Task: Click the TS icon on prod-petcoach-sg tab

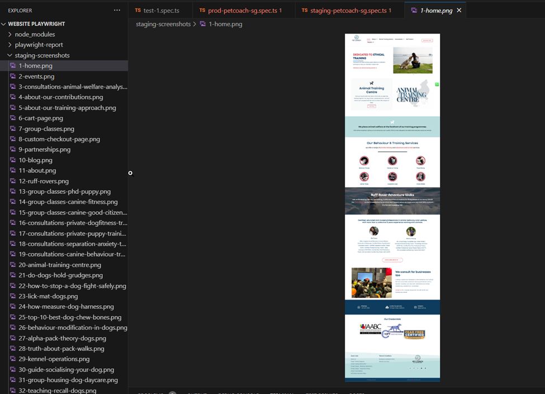Action: [202, 11]
